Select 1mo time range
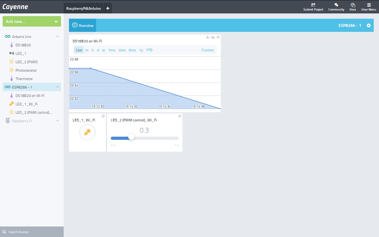This screenshot has height=237, width=379. 112,50
